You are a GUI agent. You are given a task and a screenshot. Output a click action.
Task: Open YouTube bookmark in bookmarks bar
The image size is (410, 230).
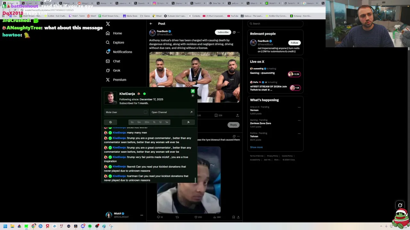[x=233, y=16]
